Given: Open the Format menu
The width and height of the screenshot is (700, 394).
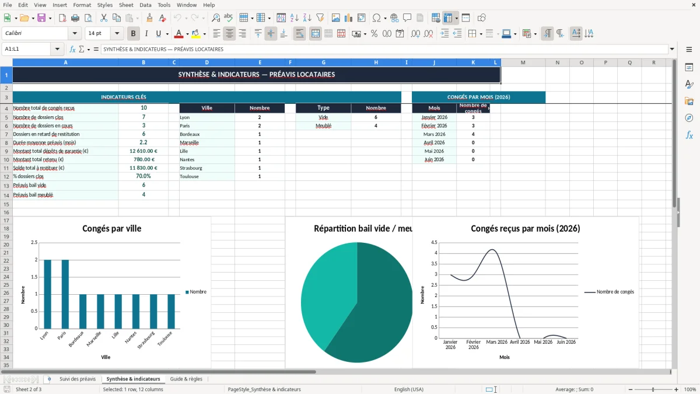Looking at the screenshot, I should click(x=82, y=5).
